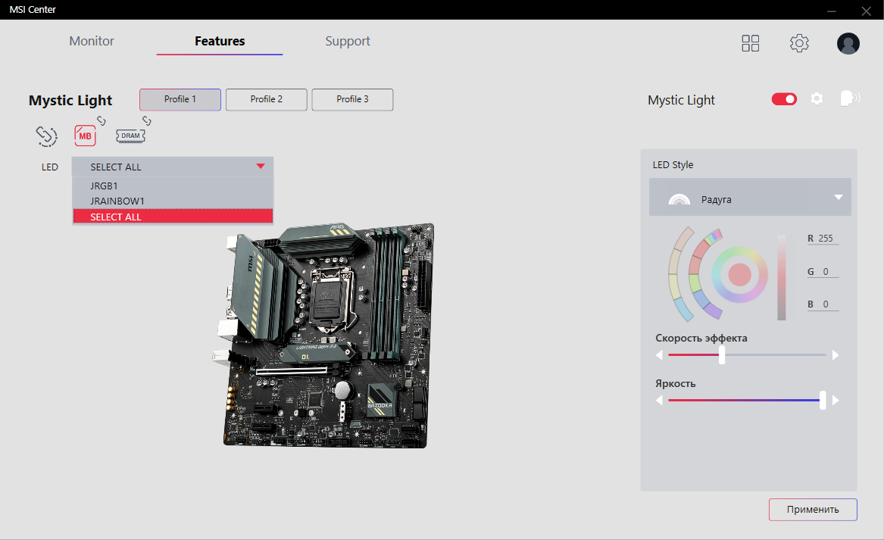Viewport: 884px width, 540px height.
Task: Select the sync all devices icon
Action: [47, 136]
